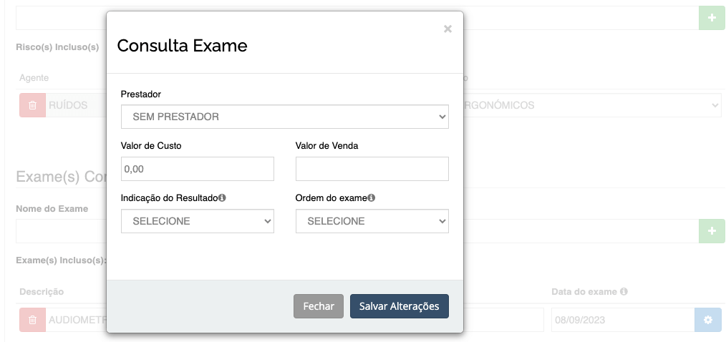This screenshot has height=342, width=726.
Task: Delete the RUÍDOS risk with trash icon
Action: pyautogui.click(x=32, y=105)
